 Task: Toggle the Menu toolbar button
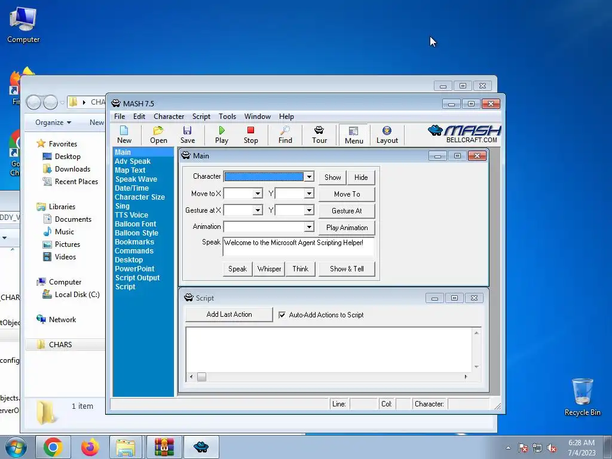(354, 135)
